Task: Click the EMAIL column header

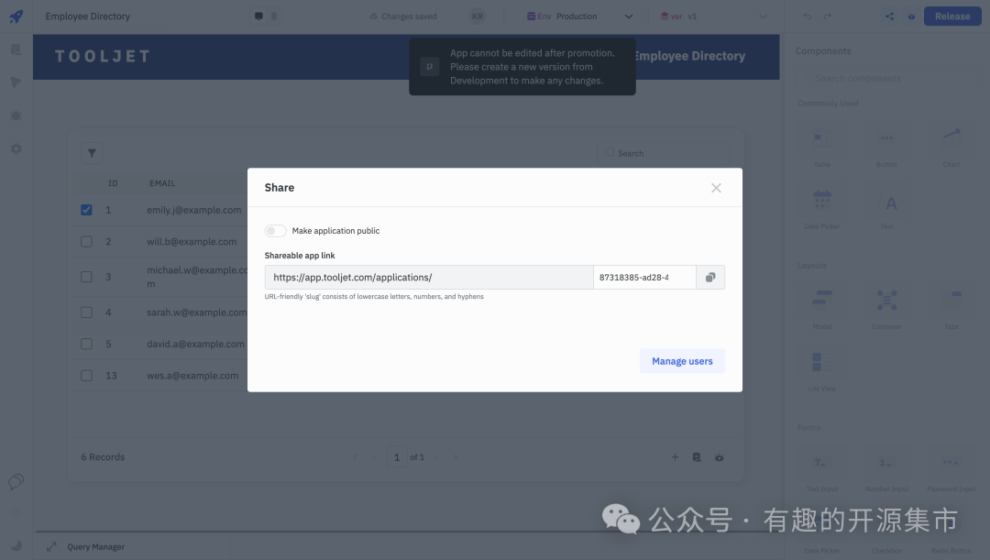Action: [162, 183]
